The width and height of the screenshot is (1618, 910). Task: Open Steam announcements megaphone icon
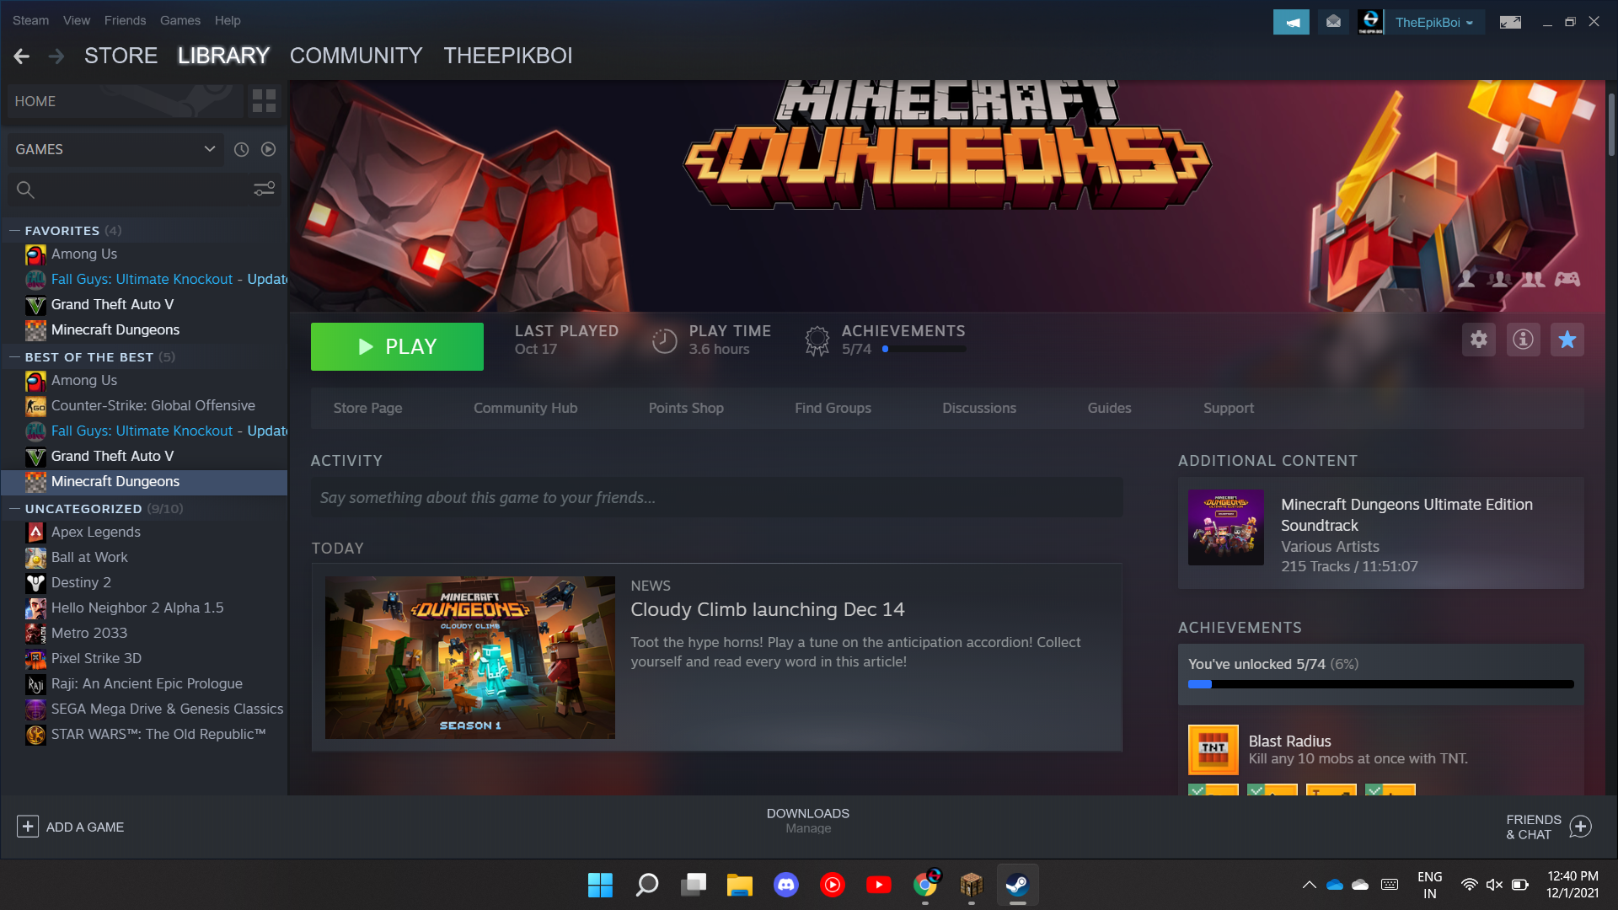click(x=1291, y=22)
